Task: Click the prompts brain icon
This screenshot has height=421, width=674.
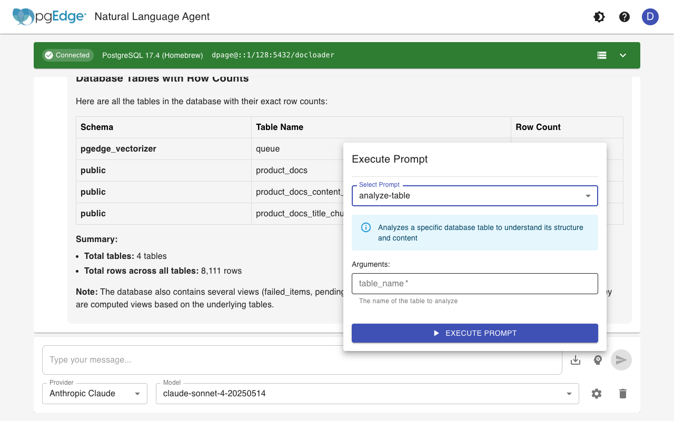Action: pyautogui.click(x=598, y=360)
